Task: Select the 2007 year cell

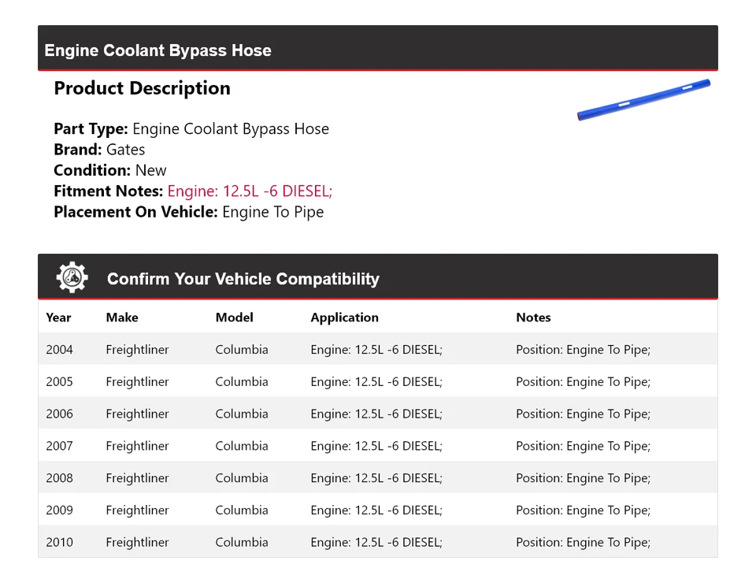Action: [x=59, y=446]
